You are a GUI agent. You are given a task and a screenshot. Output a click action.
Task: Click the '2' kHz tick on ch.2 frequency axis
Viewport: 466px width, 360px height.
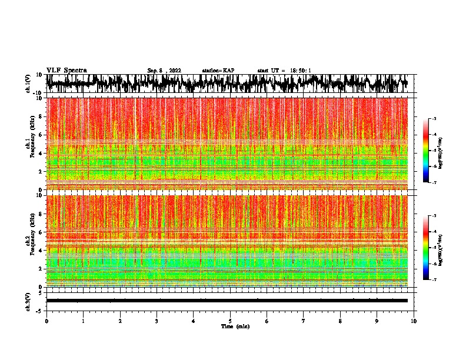click(x=41, y=269)
